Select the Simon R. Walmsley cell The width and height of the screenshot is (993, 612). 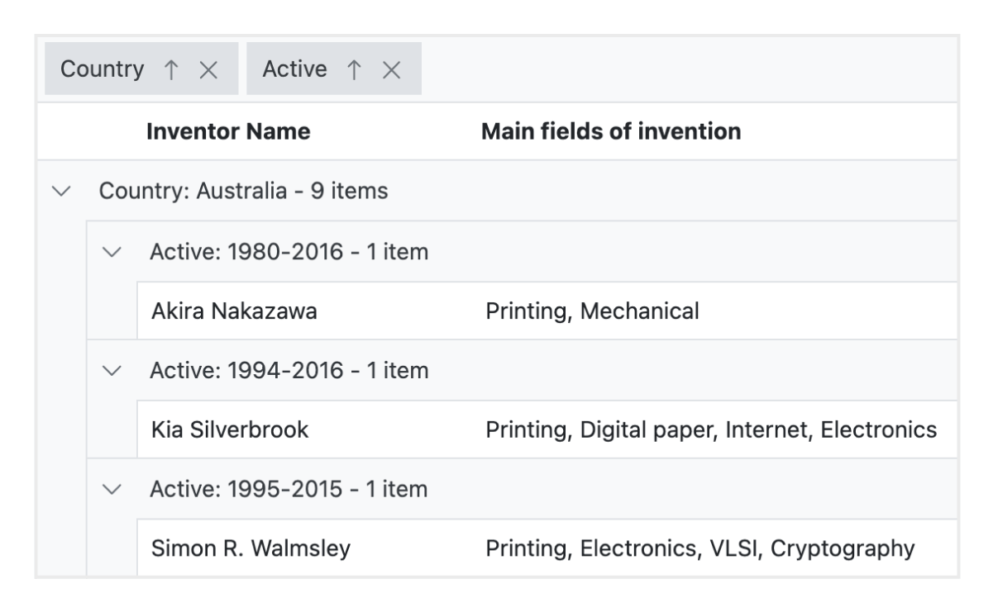tap(251, 548)
